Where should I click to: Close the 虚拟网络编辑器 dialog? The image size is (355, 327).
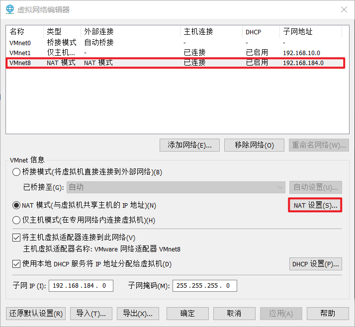pos(344,9)
